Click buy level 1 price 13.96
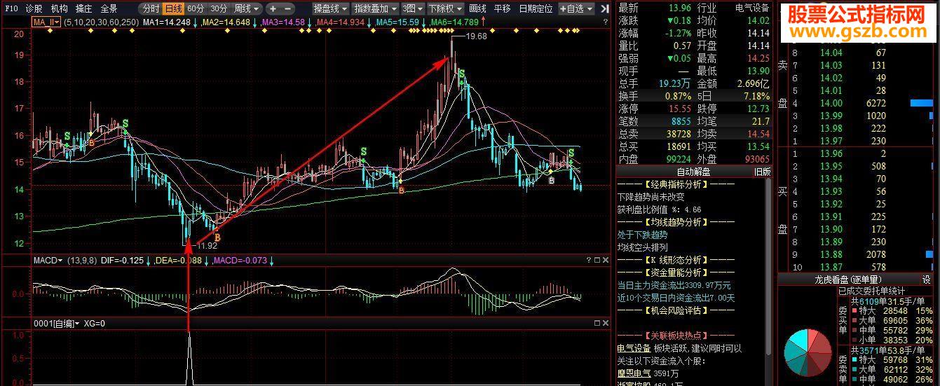This screenshot has height=386, width=940. (831, 153)
